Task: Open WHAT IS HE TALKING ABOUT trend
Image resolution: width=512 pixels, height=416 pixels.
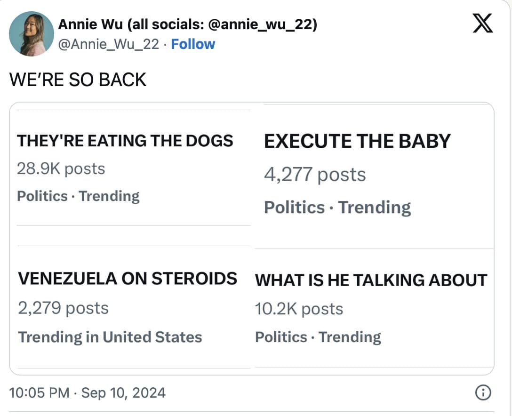Action: (371, 280)
